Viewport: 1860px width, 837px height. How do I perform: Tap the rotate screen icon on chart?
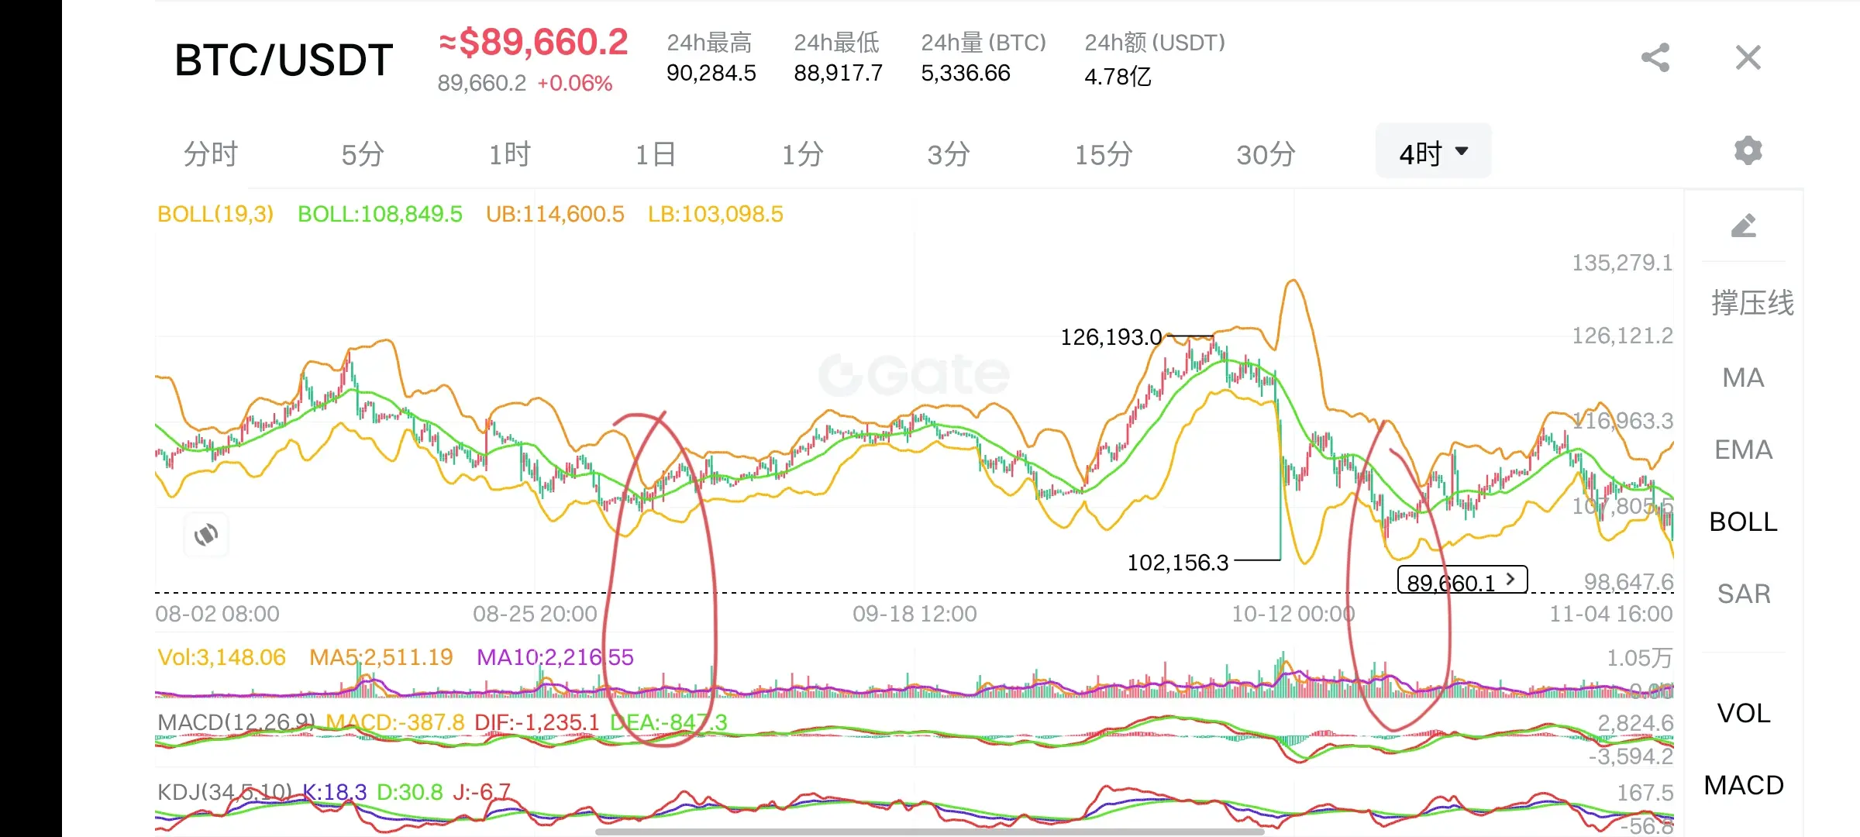pyautogui.click(x=206, y=535)
